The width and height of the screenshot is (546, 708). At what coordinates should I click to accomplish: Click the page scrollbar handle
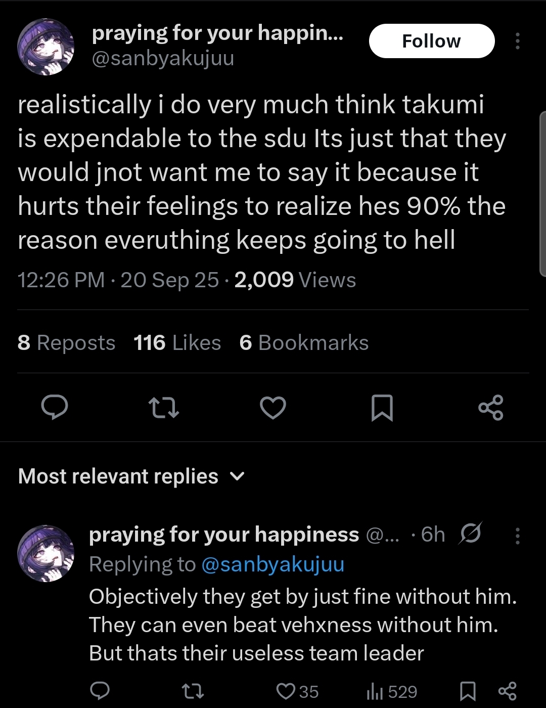tap(543, 193)
